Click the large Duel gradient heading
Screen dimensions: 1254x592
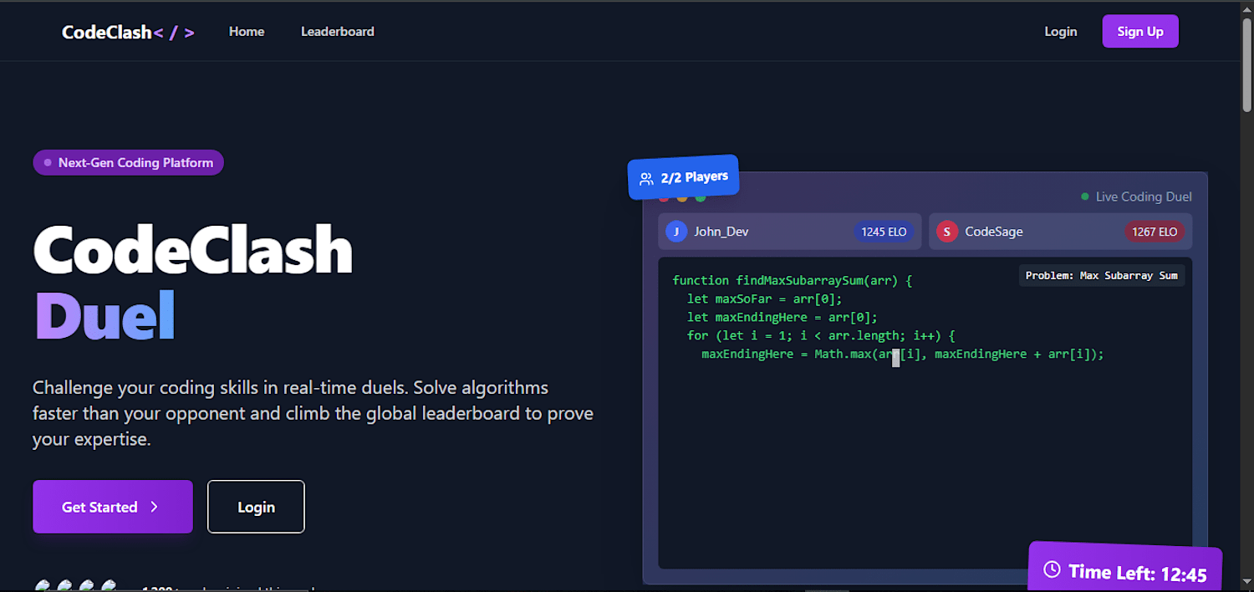click(x=104, y=315)
